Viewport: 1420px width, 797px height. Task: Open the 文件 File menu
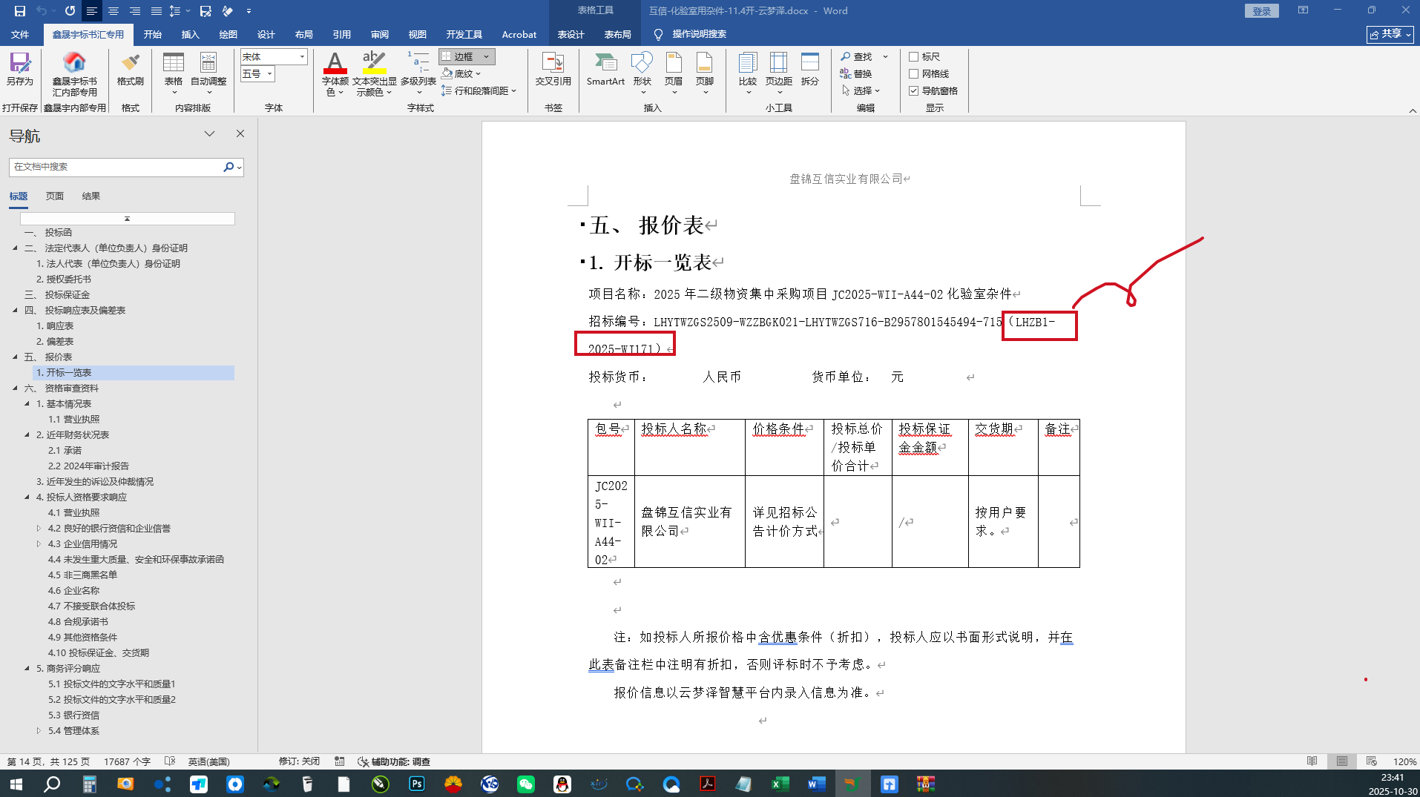pos(20,34)
